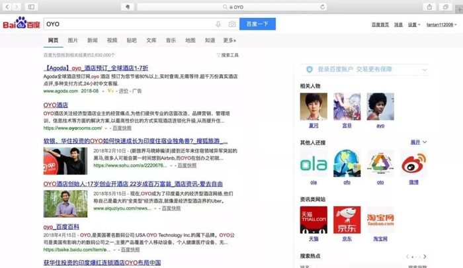Image resolution: width=463 pixels, height=268 pixels.
Task: Show all tabs in Safari
Action: click(446, 7)
